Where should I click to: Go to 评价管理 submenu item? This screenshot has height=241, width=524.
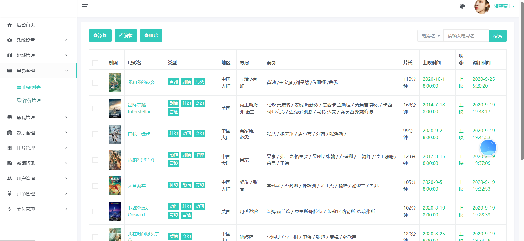click(x=31, y=100)
